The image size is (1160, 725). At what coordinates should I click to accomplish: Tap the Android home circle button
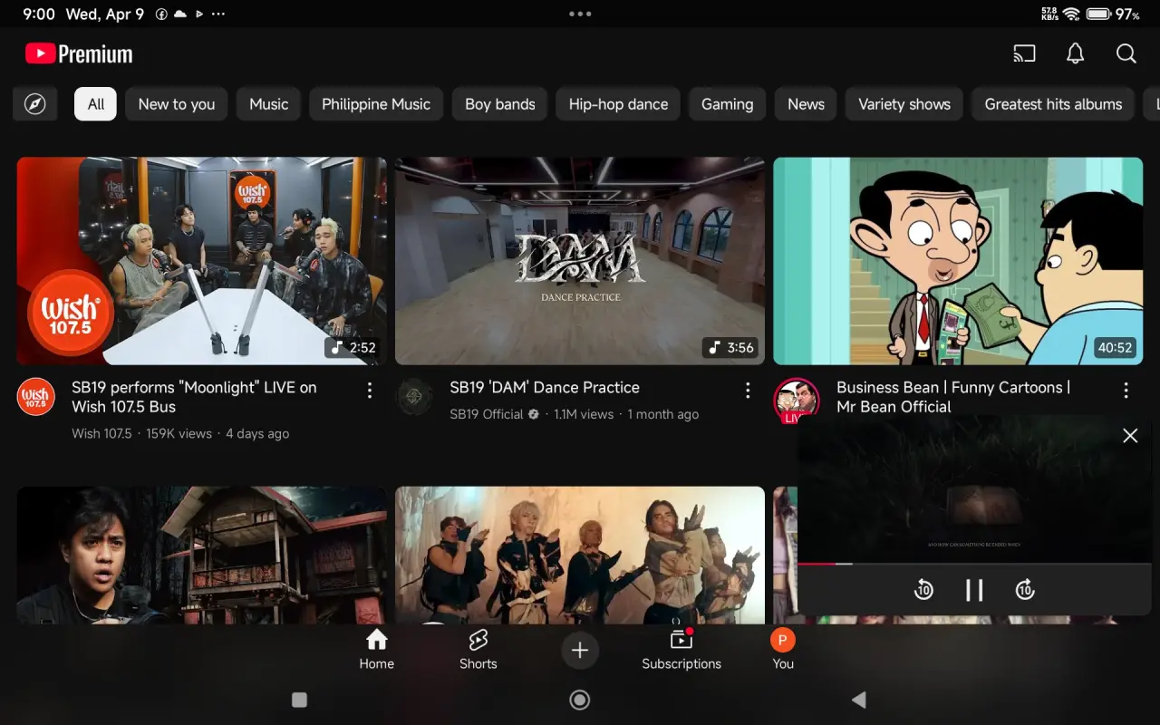580,700
